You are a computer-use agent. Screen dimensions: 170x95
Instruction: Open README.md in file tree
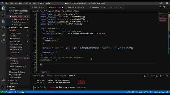[16, 78]
